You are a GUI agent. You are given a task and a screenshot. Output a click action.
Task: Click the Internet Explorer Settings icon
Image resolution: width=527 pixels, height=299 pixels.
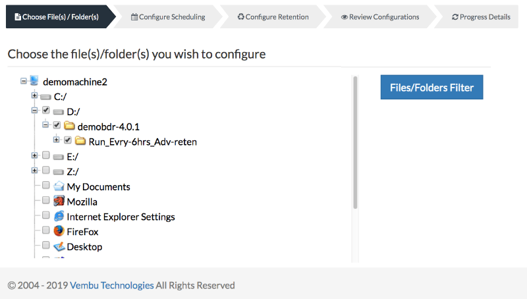pyautogui.click(x=59, y=217)
